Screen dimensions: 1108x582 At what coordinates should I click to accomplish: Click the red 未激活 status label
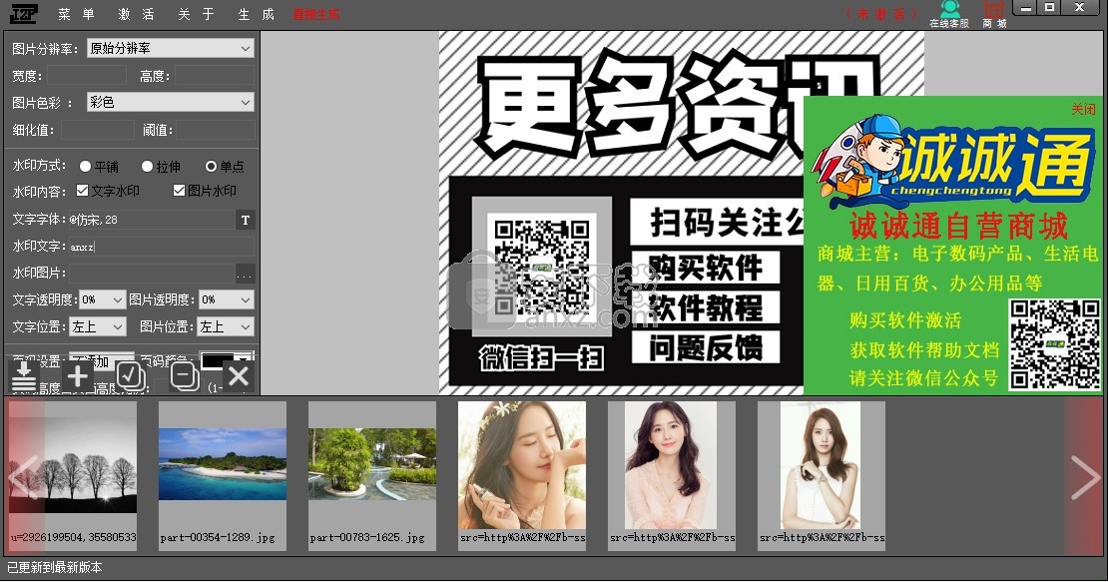pos(881,14)
